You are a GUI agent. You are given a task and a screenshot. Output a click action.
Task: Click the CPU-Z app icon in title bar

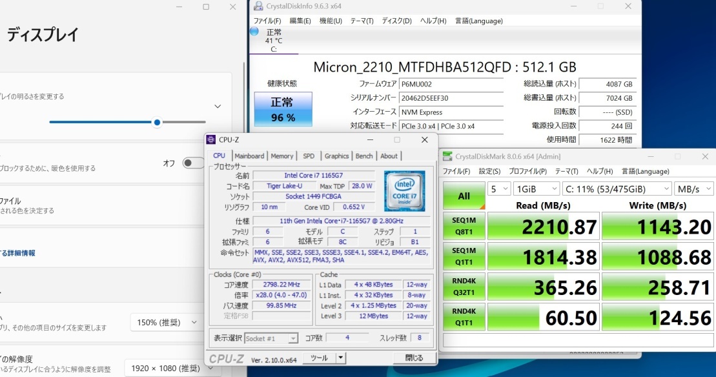pos(211,139)
